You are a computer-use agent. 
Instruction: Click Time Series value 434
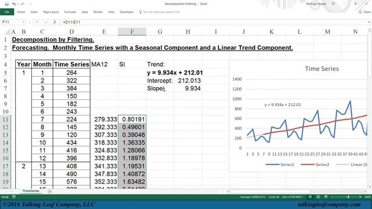[71, 143]
